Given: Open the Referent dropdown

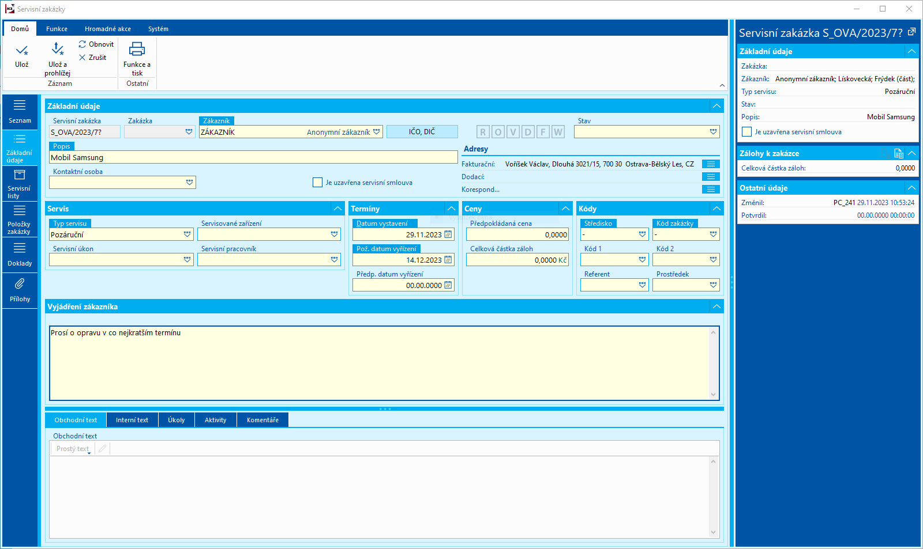Looking at the screenshot, I should [x=642, y=285].
